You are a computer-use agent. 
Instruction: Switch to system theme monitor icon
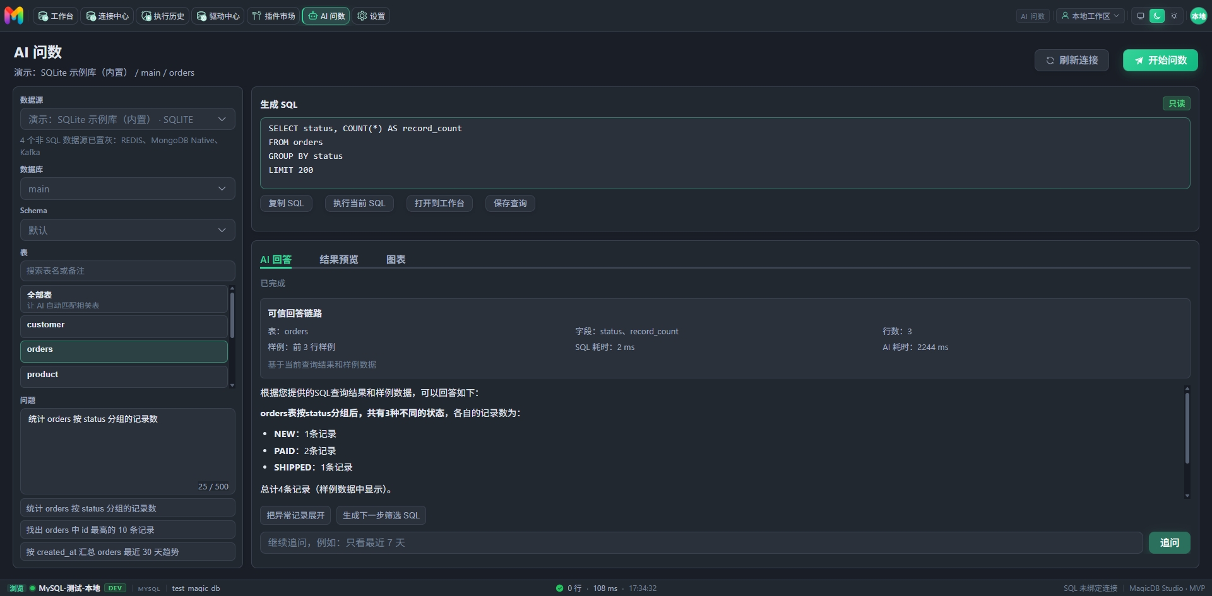(1140, 16)
